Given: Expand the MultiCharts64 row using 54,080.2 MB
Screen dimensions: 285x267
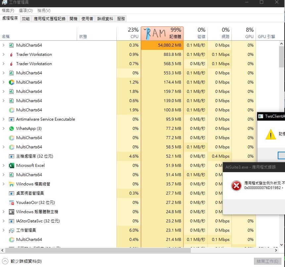Looking at the screenshot, I should (x=3, y=45).
